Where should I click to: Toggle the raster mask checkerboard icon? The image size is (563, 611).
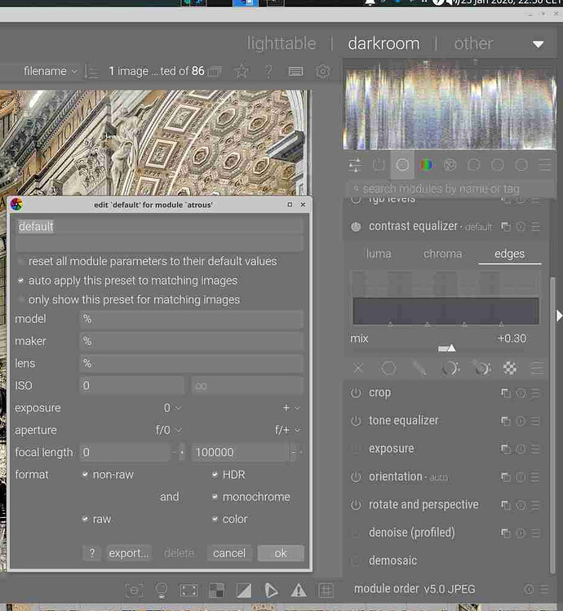tap(510, 368)
